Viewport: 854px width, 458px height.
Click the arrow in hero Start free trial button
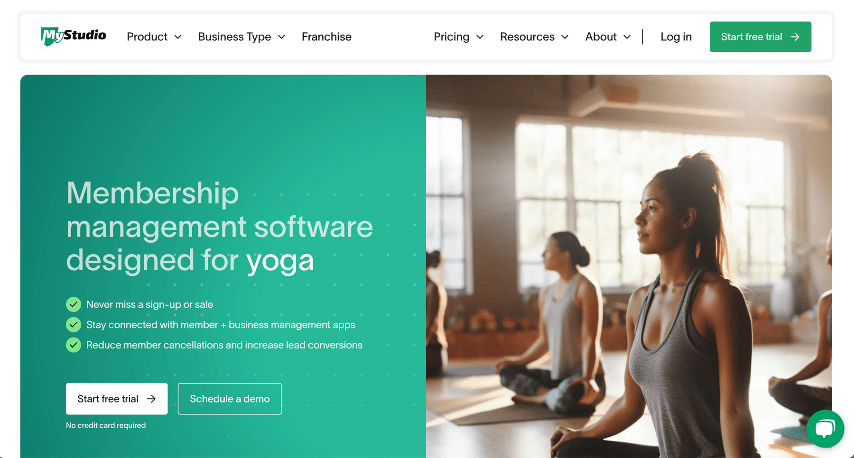click(x=151, y=399)
